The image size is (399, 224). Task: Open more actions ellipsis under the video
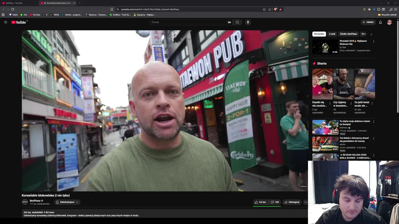[x=305, y=202]
